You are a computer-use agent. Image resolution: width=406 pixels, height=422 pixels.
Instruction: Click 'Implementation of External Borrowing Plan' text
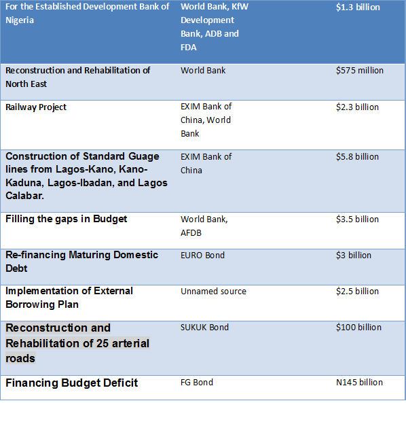69,298
